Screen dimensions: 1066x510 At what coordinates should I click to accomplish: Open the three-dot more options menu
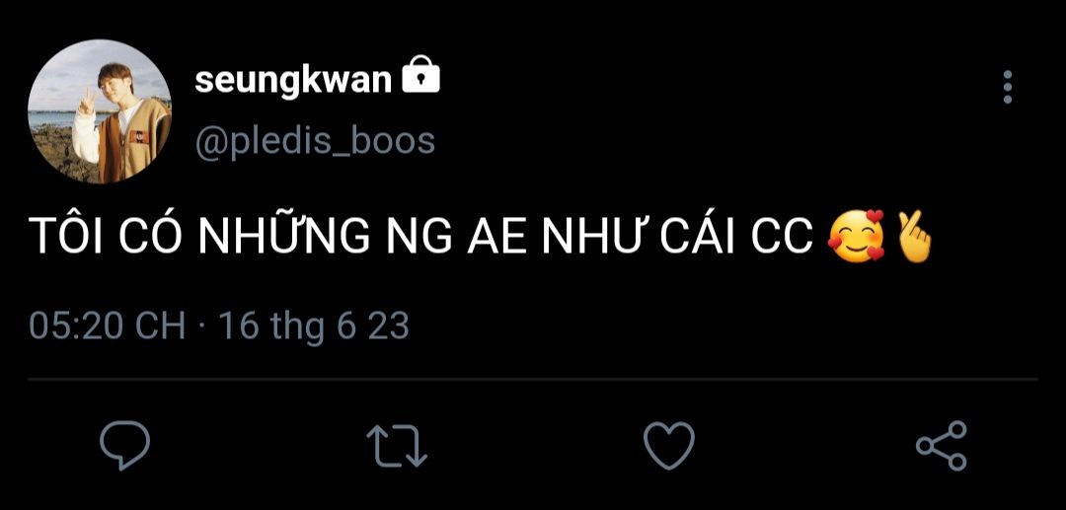1008,87
